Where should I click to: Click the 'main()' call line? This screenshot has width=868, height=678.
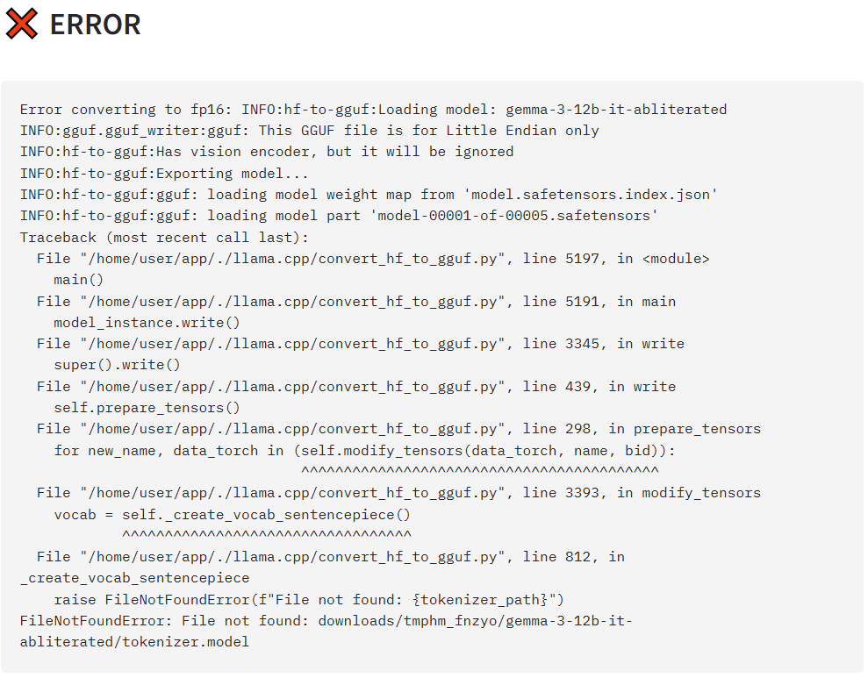pyautogui.click(x=79, y=280)
